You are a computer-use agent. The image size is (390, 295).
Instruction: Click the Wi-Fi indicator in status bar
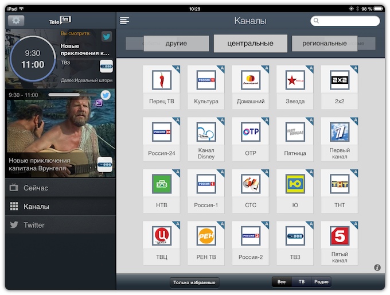[x=21, y=9]
